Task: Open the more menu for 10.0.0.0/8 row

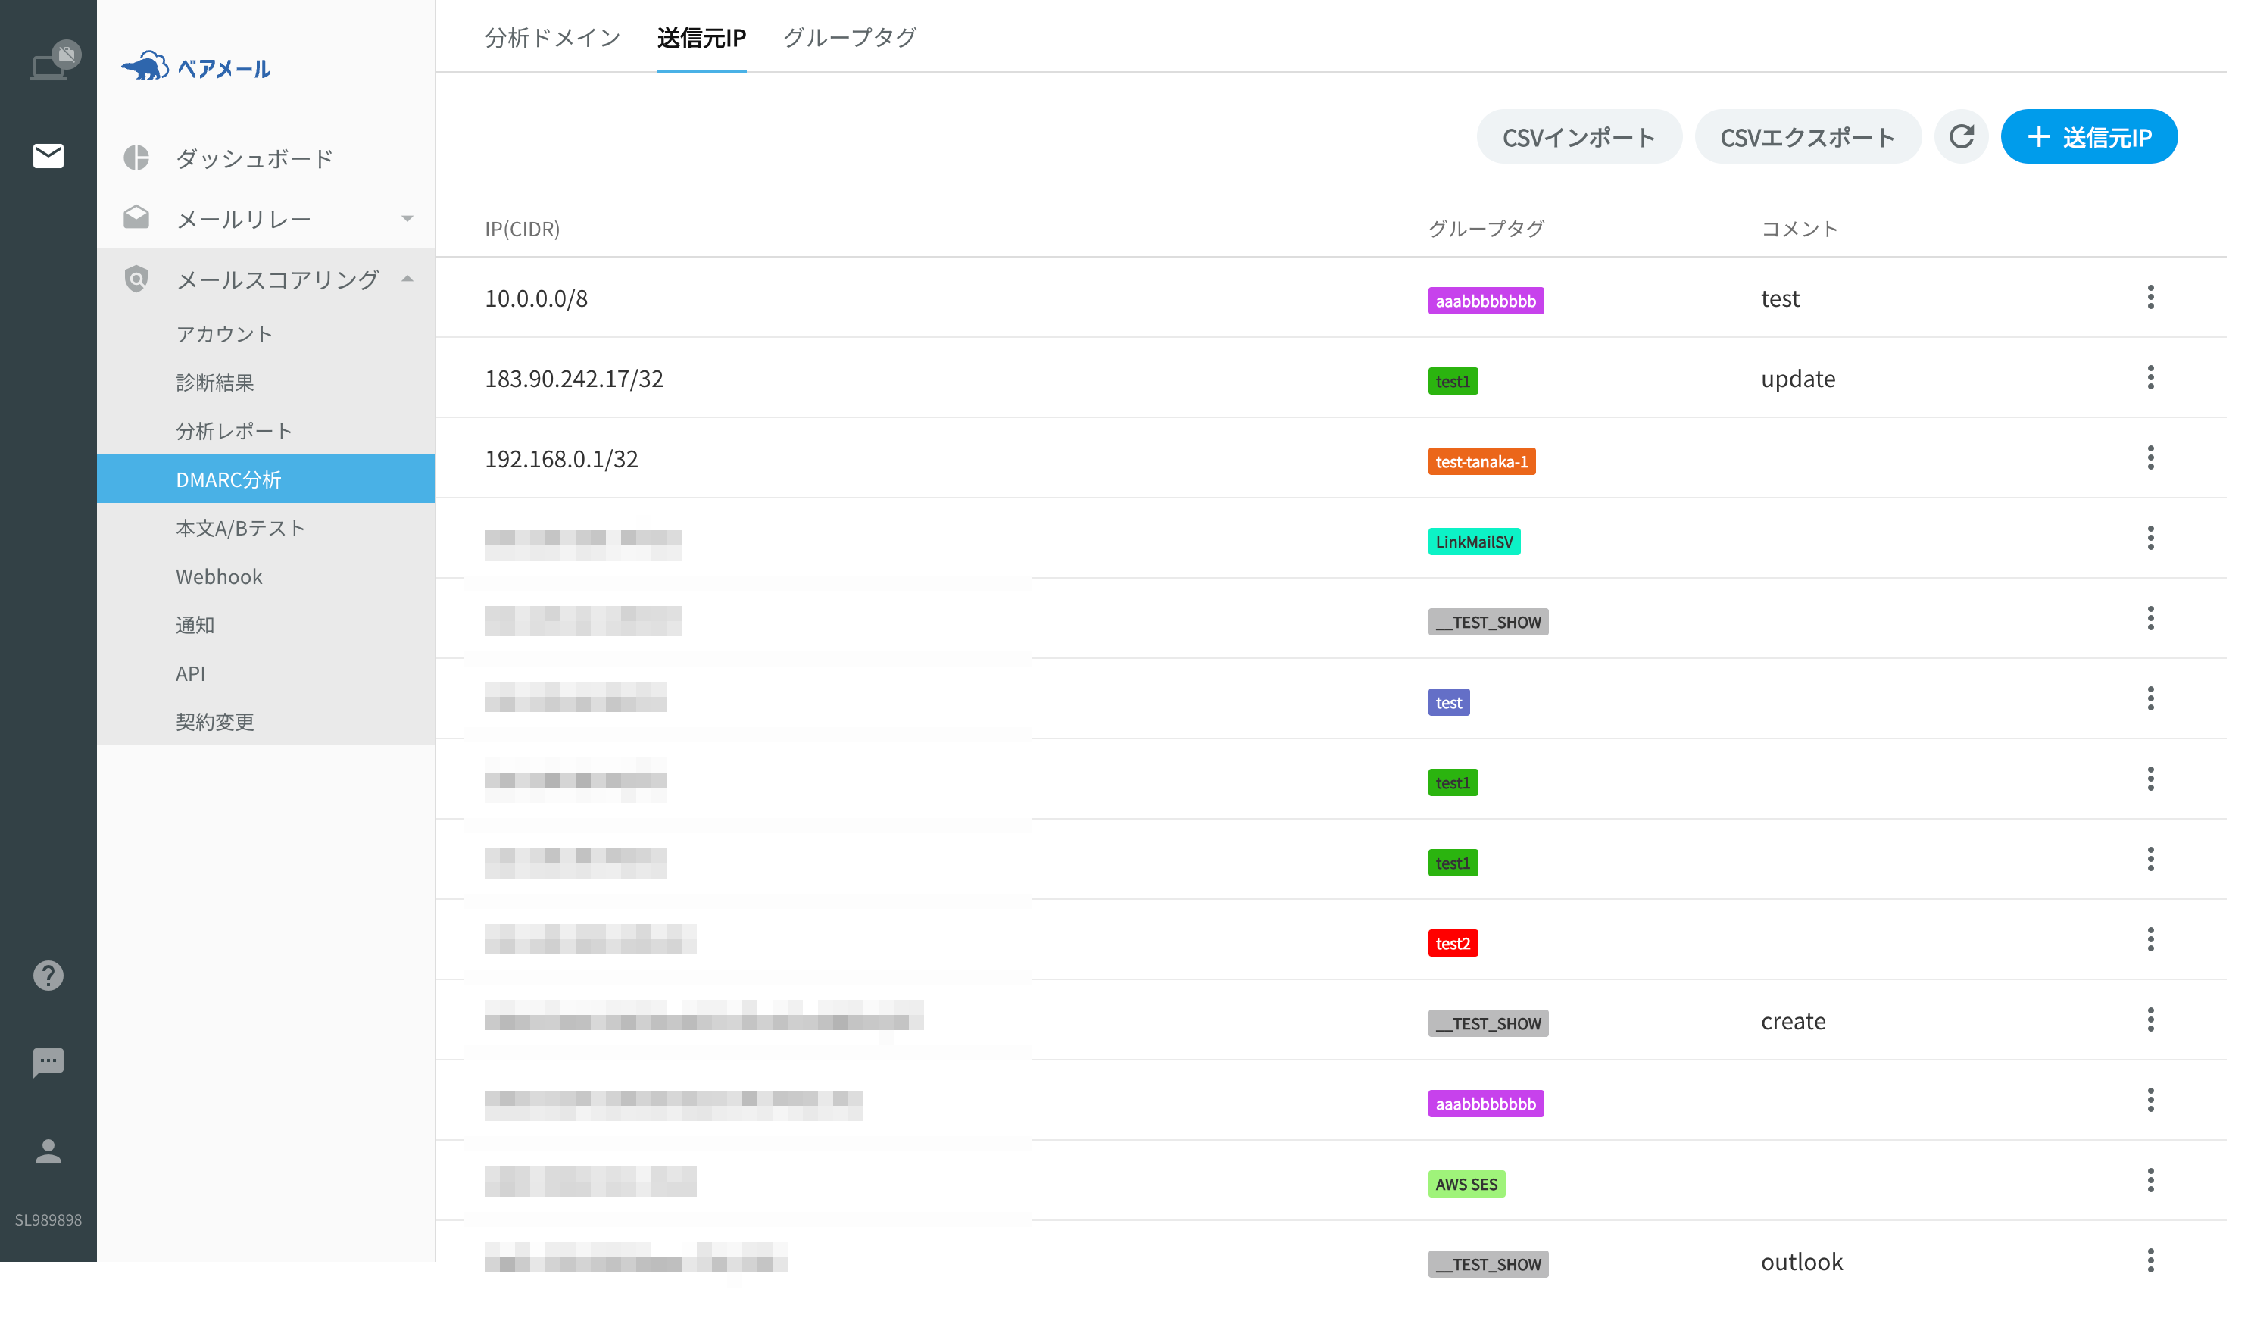Action: click(x=2151, y=298)
